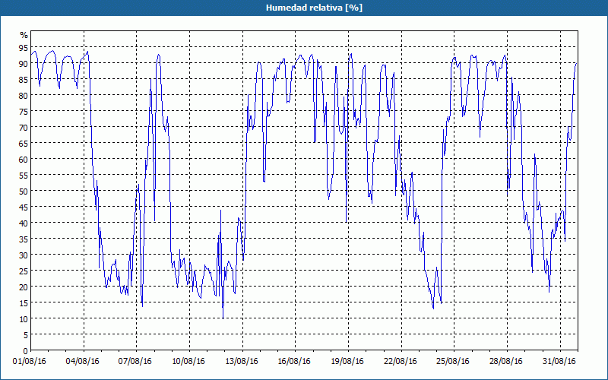This screenshot has width=608, height=380.
Task: Select the date label 31/08/16
Action: (559, 362)
